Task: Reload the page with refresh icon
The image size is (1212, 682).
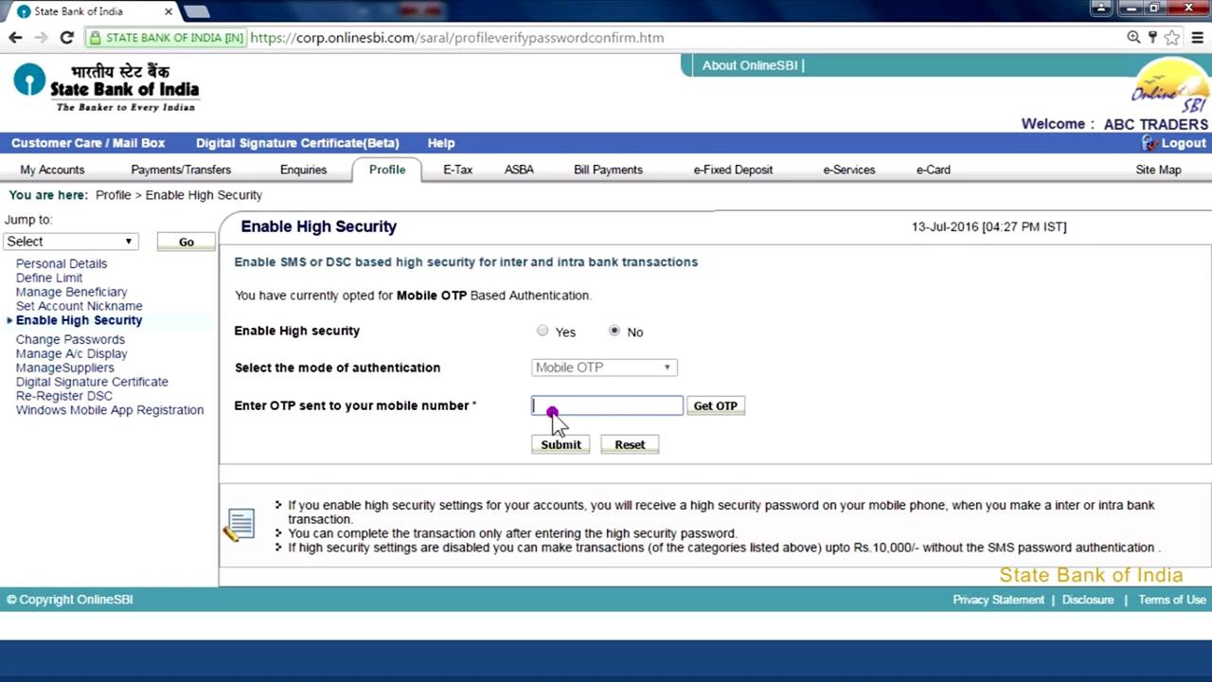Action: pyautogui.click(x=66, y=38)
